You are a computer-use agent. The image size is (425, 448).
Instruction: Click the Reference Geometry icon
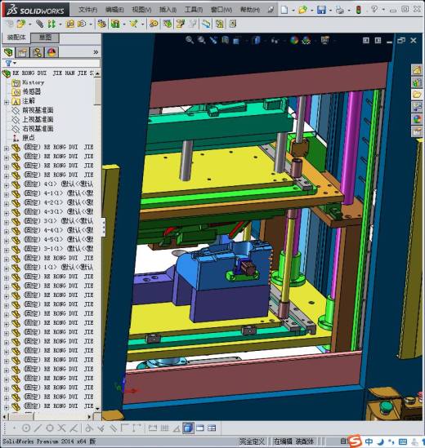coord(134,24)
